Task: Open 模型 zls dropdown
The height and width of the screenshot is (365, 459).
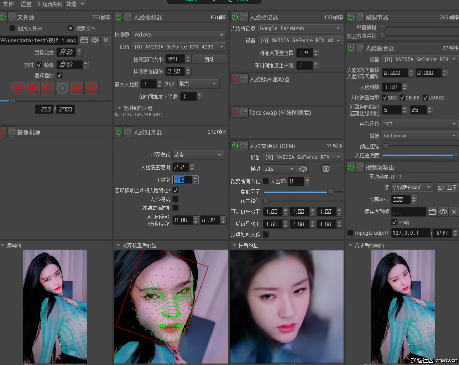Action: [280, 169]
